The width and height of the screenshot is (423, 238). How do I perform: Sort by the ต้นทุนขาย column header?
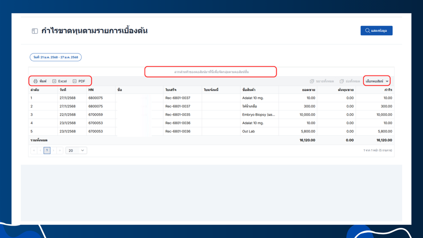click(337, 90)
